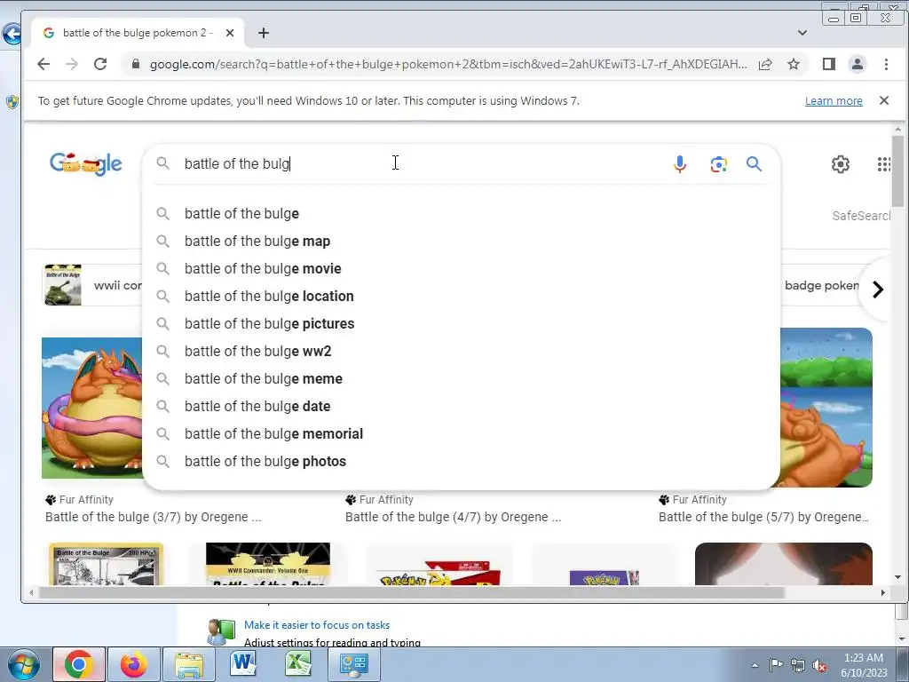The image size is (909, 682).
Task: Click the horizontal scrollbar's right arrow
Action: 883,592
